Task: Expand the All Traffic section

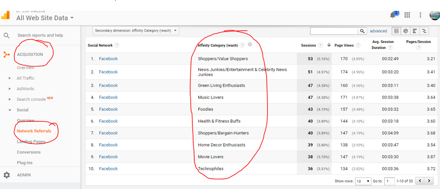Action: 10,78
